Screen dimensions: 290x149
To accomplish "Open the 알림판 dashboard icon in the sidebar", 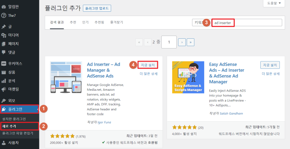I will tap(4, 7).
